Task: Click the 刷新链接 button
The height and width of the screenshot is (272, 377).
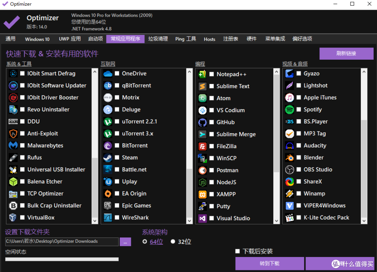Action: click(346, 53)
